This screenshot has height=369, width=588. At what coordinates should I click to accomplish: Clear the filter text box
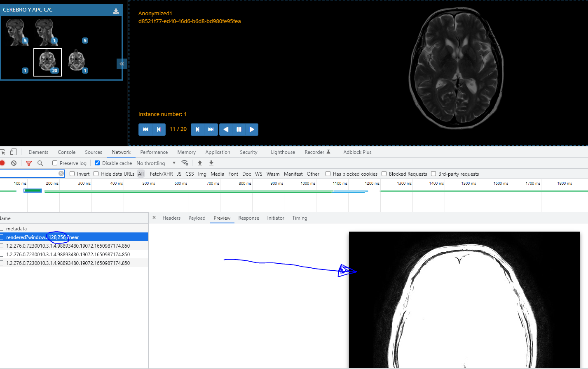pos(61,174)
